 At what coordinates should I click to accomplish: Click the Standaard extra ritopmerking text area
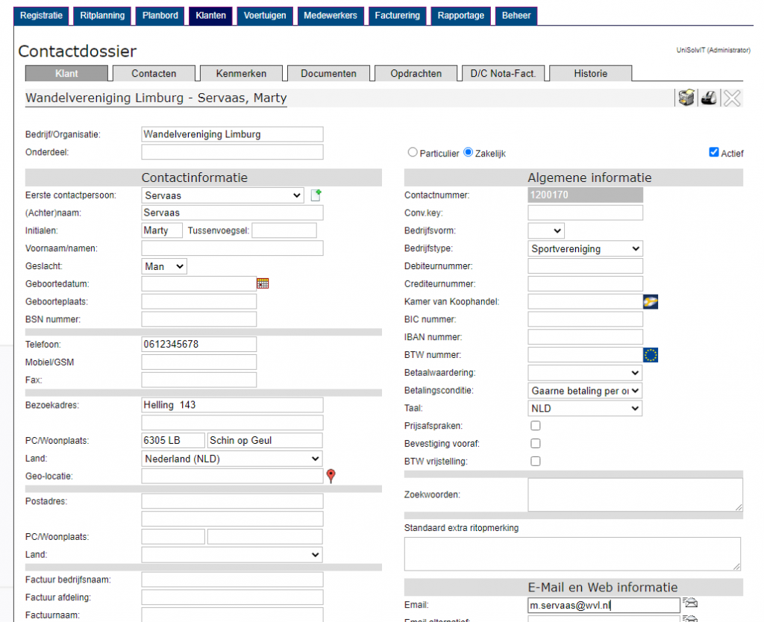(572, 554)
